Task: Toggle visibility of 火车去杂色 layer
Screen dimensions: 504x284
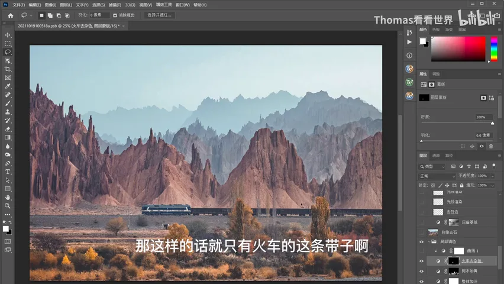Action: coord(421,261)
